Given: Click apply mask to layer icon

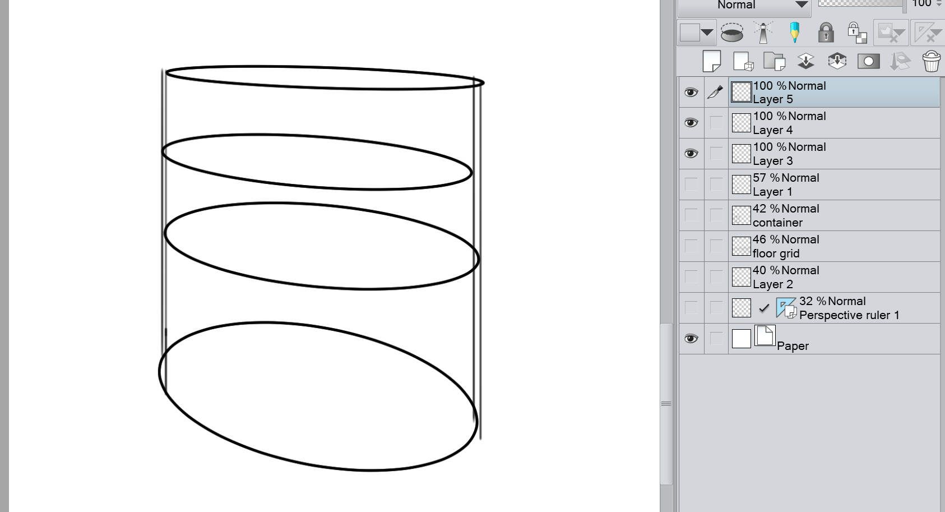Looking at the screenshot, I should [x=900, y=62].
